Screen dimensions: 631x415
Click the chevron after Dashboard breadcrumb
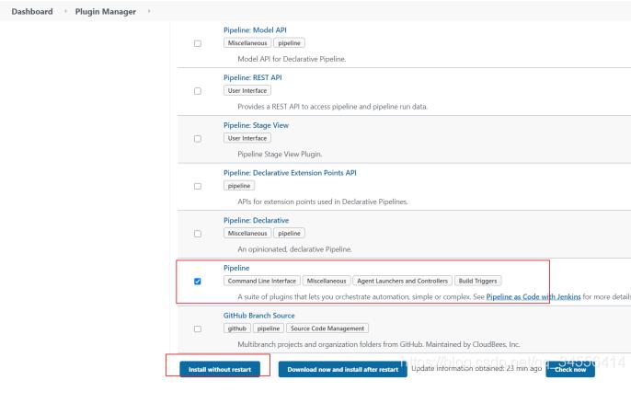[65, 11]
